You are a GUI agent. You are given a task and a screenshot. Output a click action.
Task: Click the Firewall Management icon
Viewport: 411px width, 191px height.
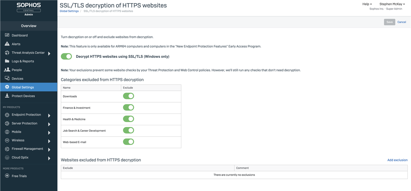[x=7, y=149]
